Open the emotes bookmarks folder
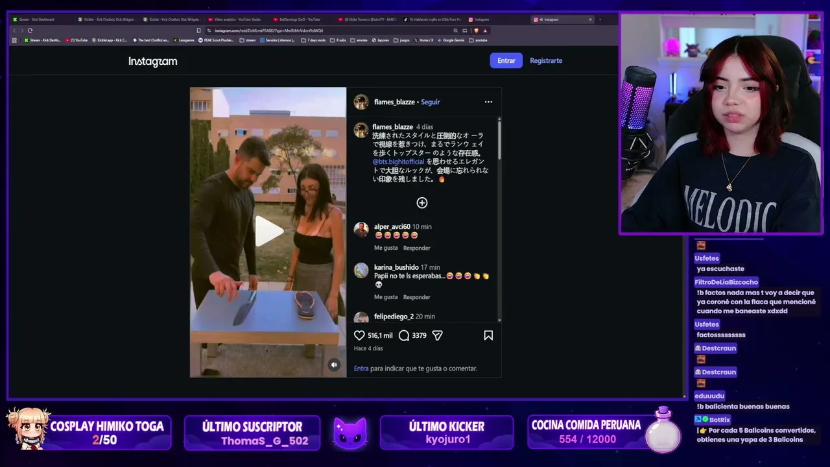Image resolution: width=830 pixels, height=467 pixels. click(x=359, y=40)
